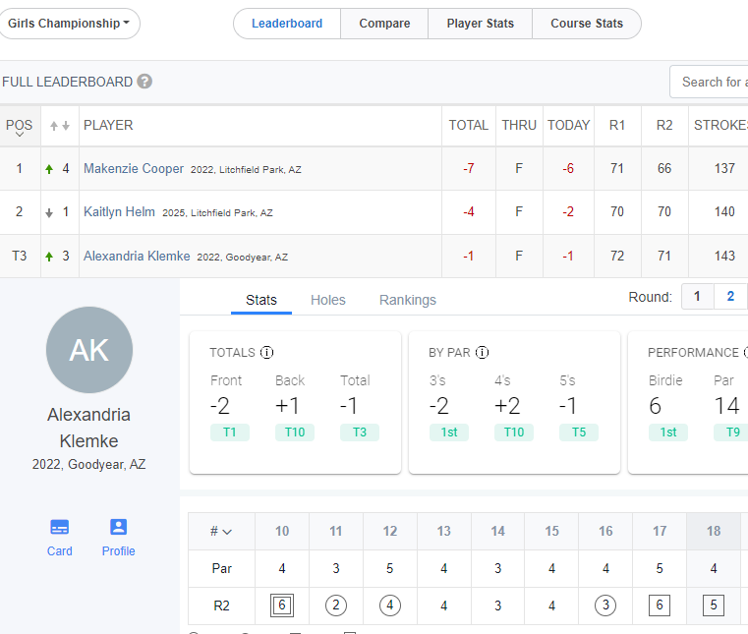Open the Player Stats tab
Viewport: 748px width, 634px height.
480,24
